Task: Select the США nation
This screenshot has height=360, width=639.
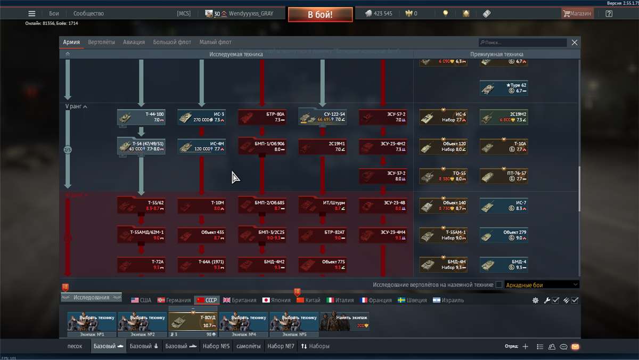Action: click(x=142, y=300)
